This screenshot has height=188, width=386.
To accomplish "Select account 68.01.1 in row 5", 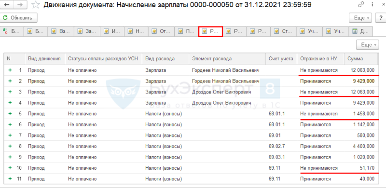I will coord(276,114).
